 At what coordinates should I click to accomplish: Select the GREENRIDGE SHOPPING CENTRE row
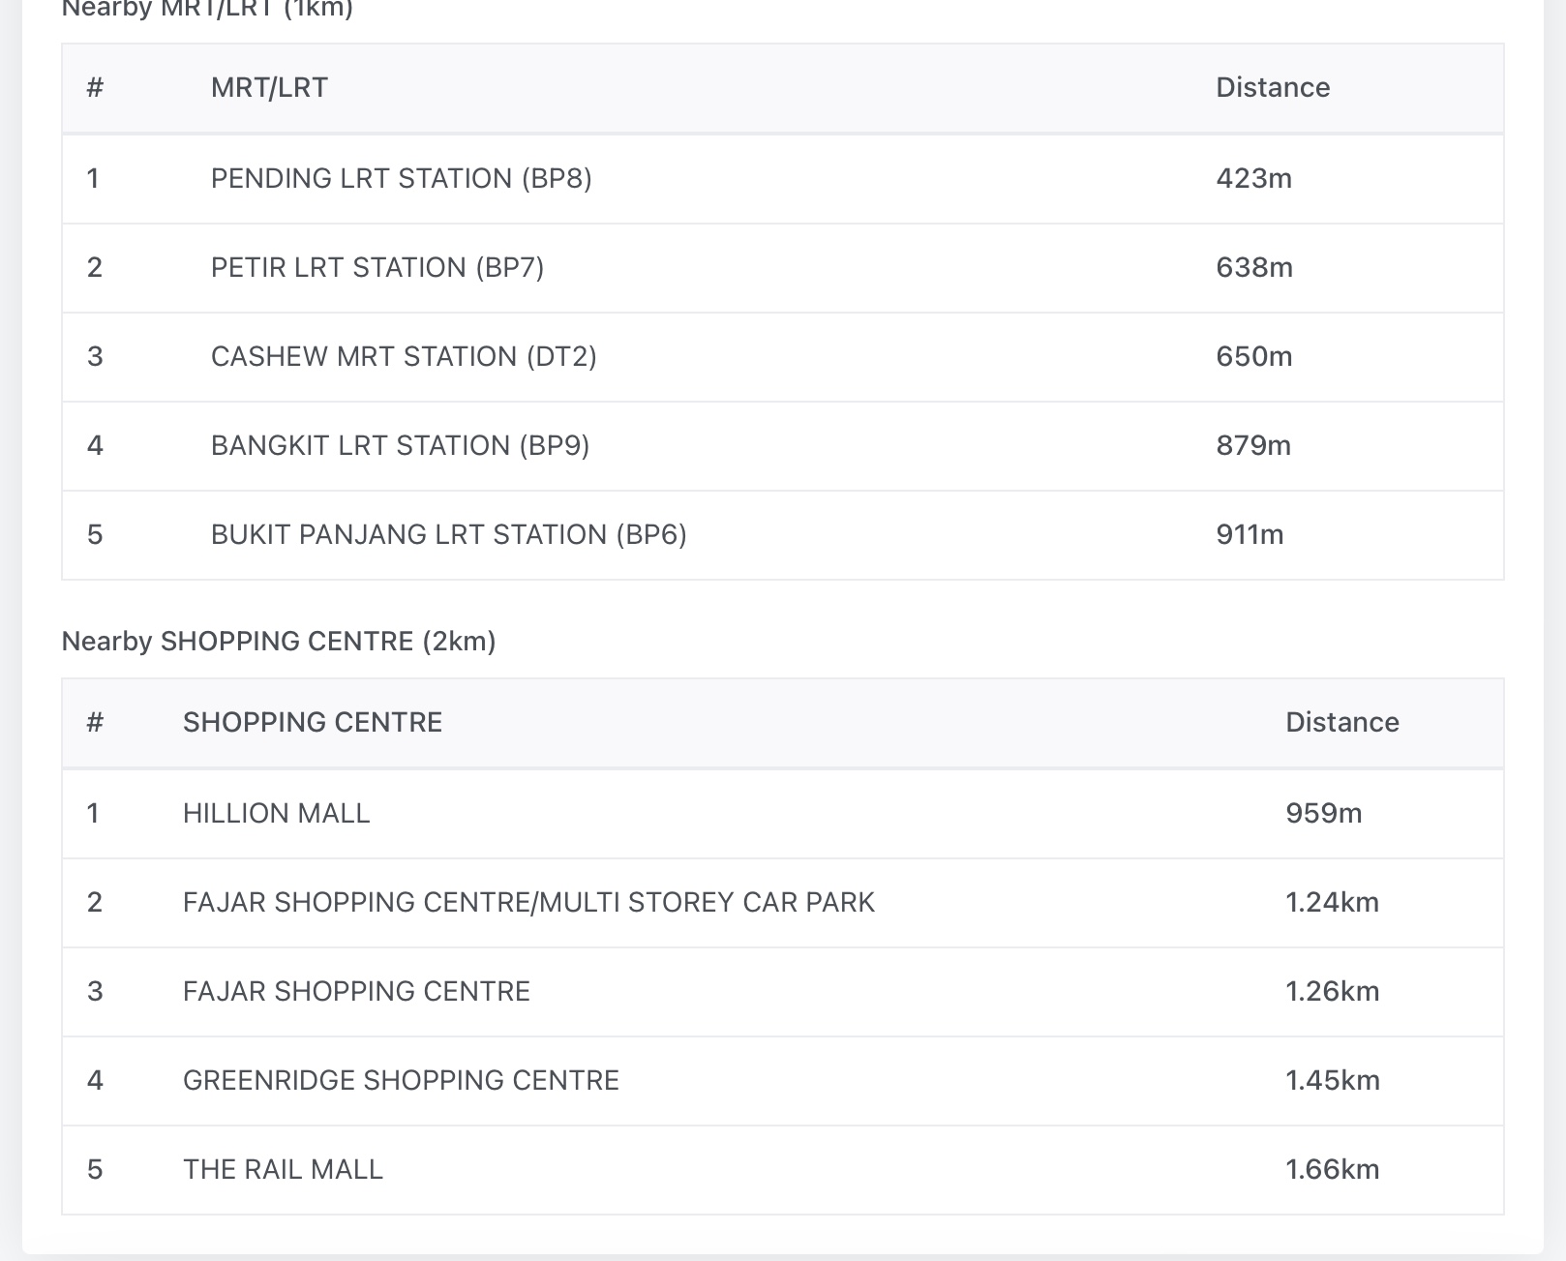[401, 1081]
